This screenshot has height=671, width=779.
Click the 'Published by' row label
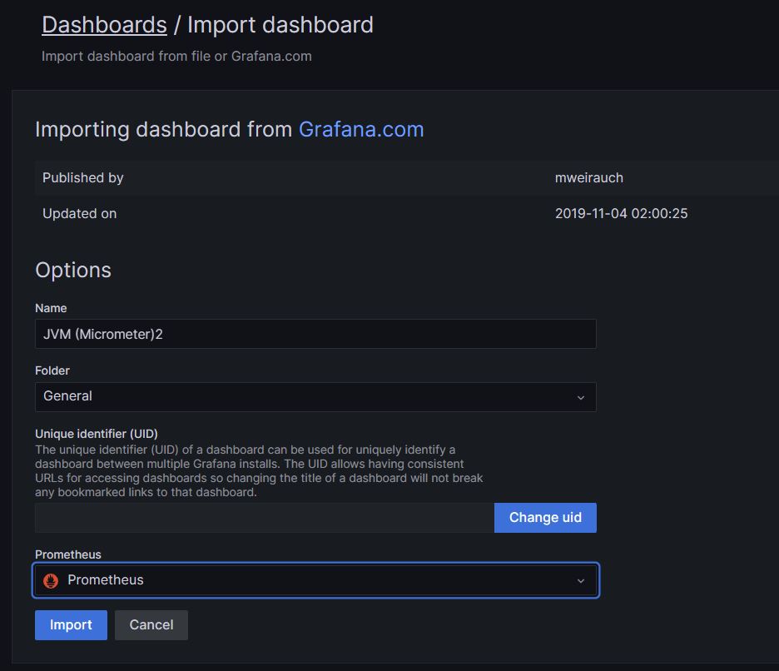(83, 178)
